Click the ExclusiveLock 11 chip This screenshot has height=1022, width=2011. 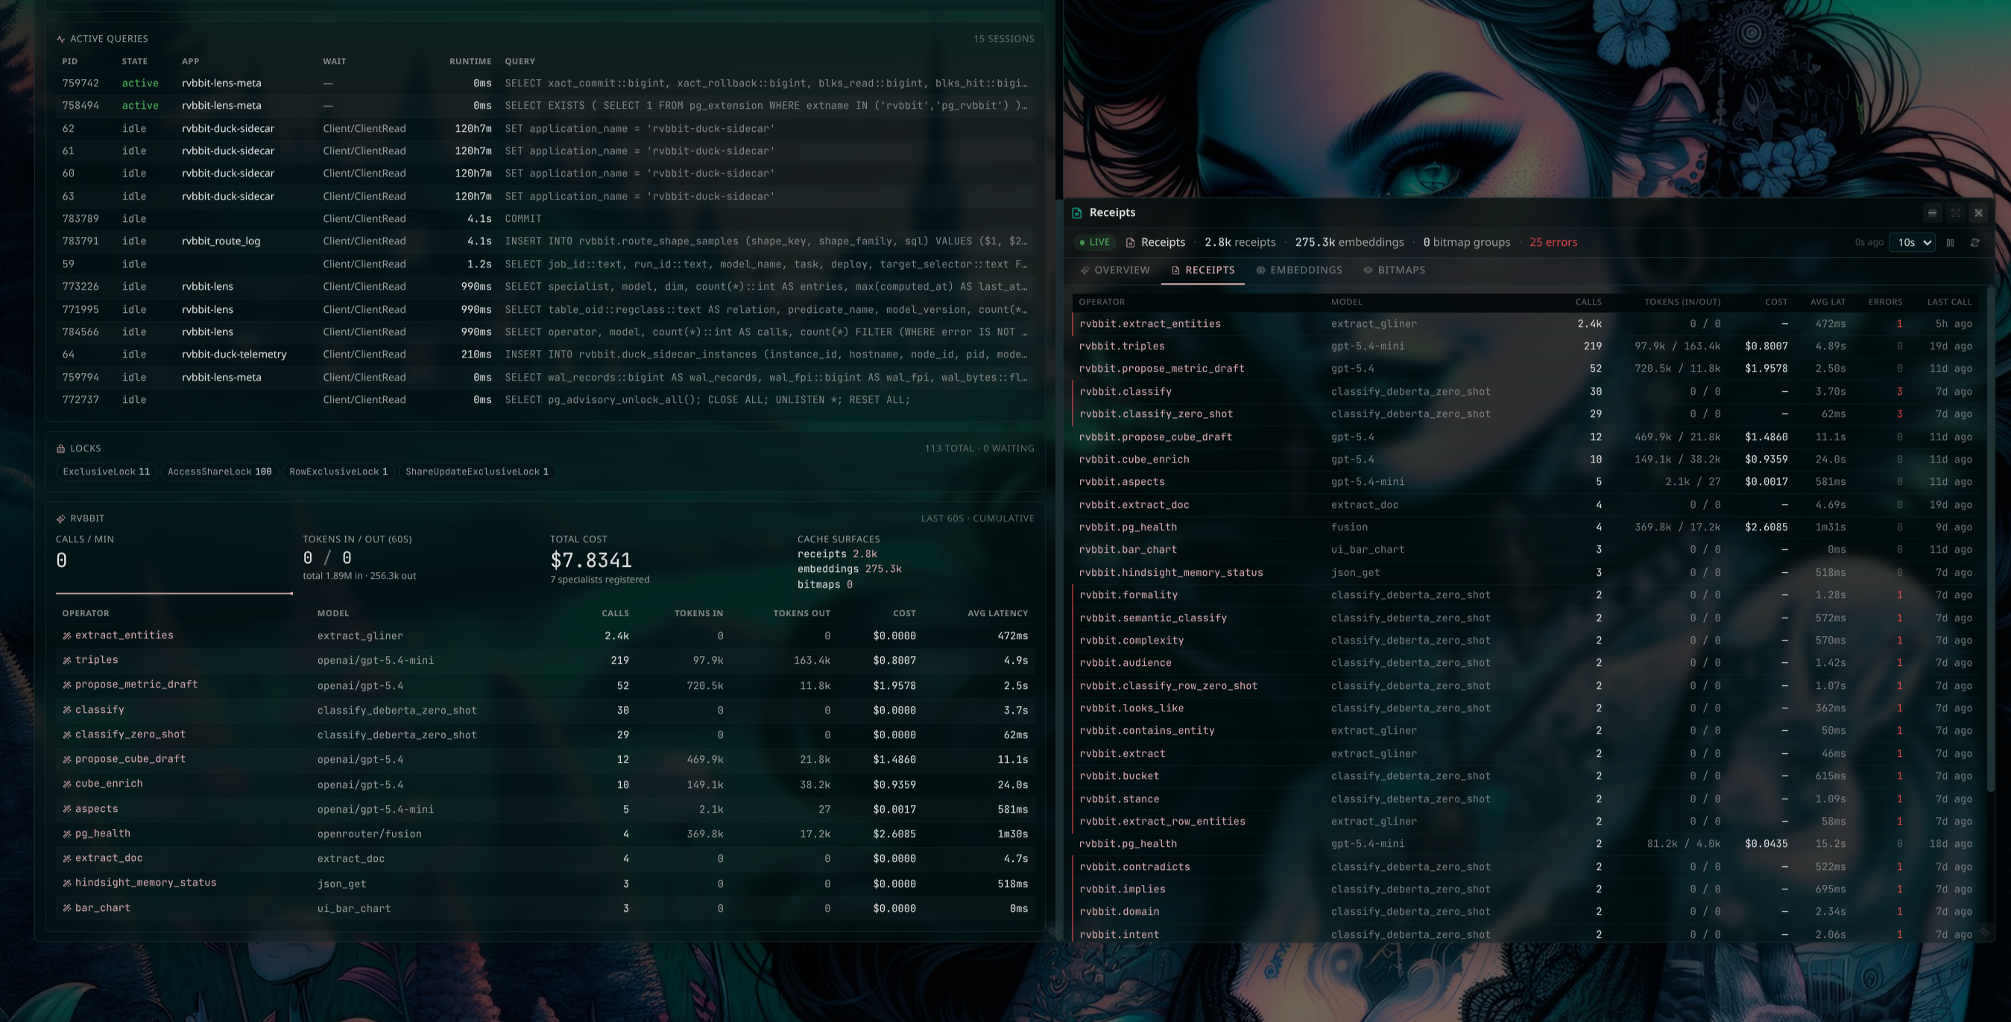click(x=106, y=472)
